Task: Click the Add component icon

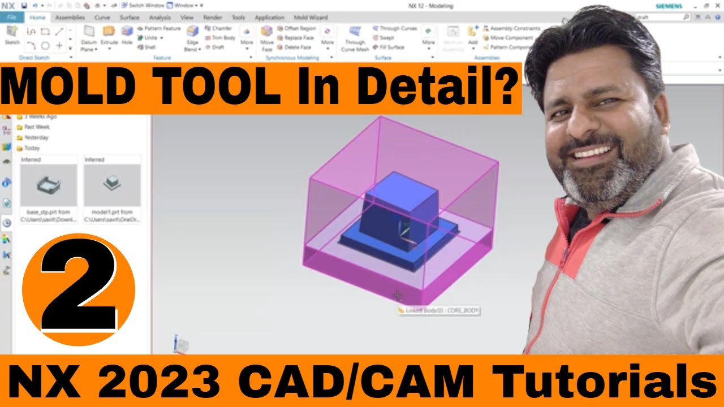Action: pos(473,32)
